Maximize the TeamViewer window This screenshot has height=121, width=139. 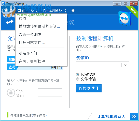point(125,4)
